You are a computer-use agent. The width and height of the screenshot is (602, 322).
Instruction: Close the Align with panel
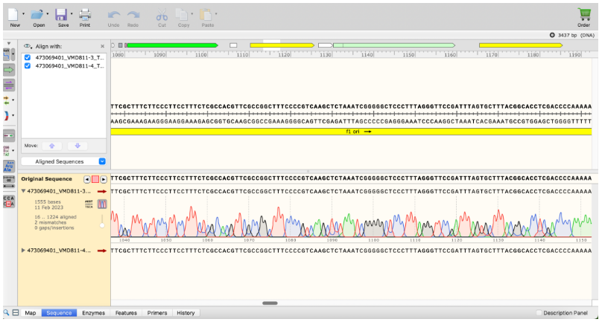(x=103, y=46)
